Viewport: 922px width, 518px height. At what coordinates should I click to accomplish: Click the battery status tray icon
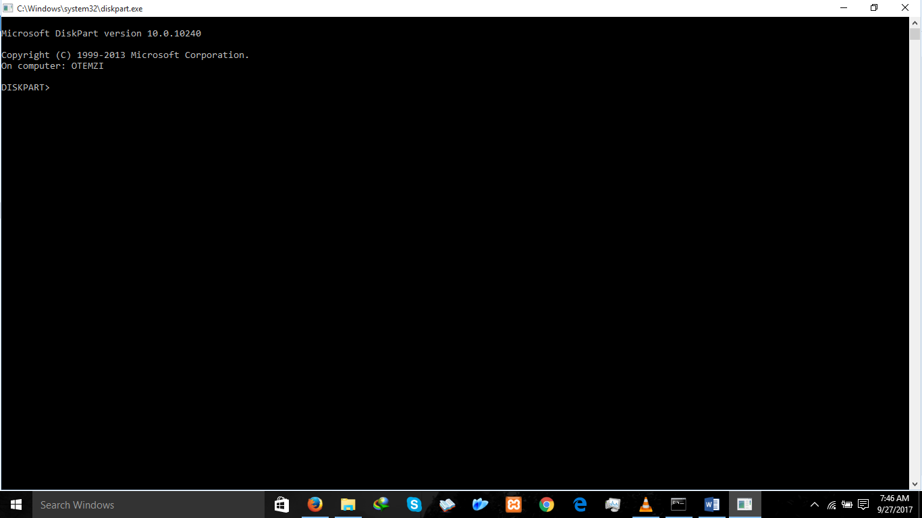click(x=847, y=505)
